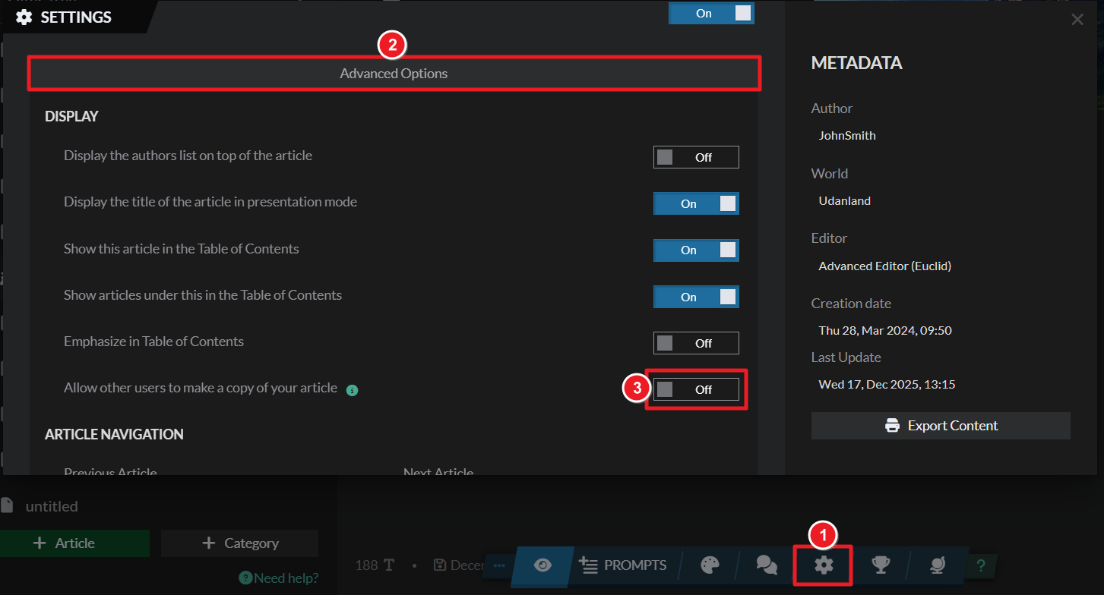Click the three-dots more icon in bottom bar
This screenshot has height=595, width=1104.
(499, 565)
